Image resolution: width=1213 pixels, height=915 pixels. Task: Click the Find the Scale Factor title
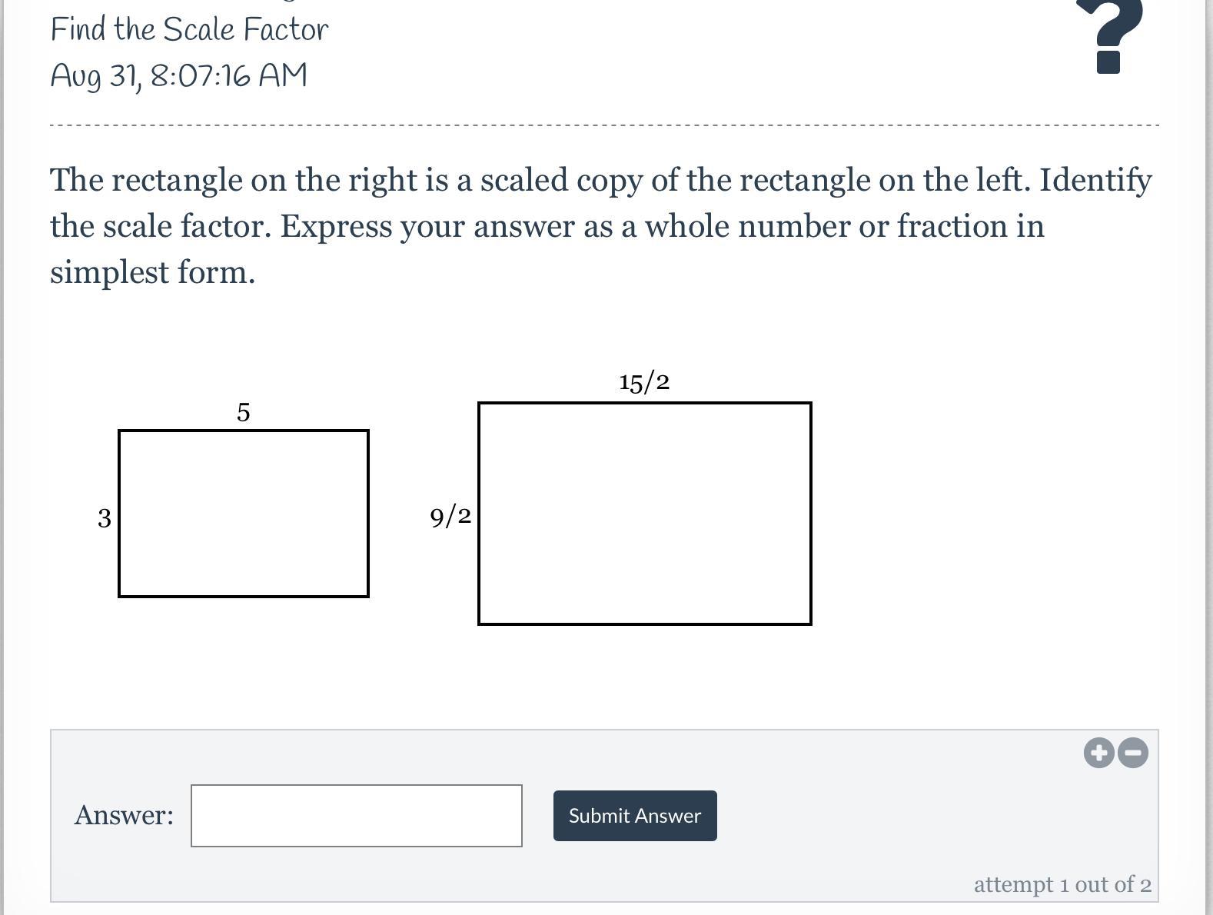[x=189, y=30]
